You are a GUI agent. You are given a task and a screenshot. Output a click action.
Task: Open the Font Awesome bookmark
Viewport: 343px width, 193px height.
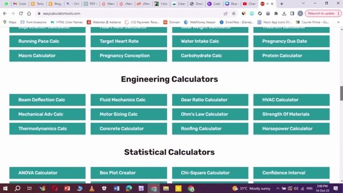[33, 22]
